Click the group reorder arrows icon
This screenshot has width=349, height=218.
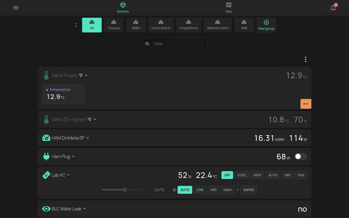coord(76,25)
